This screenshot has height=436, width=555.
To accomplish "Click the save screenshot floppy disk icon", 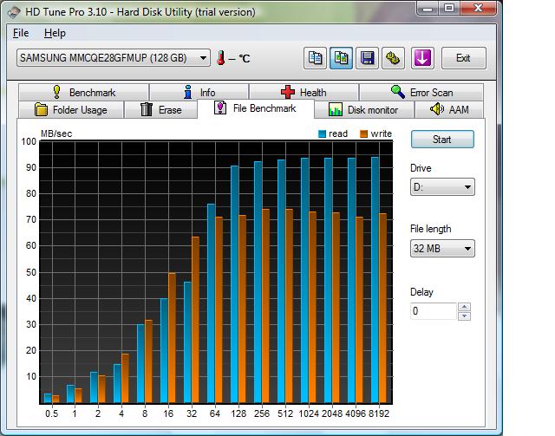I will (x=368, y=58).
